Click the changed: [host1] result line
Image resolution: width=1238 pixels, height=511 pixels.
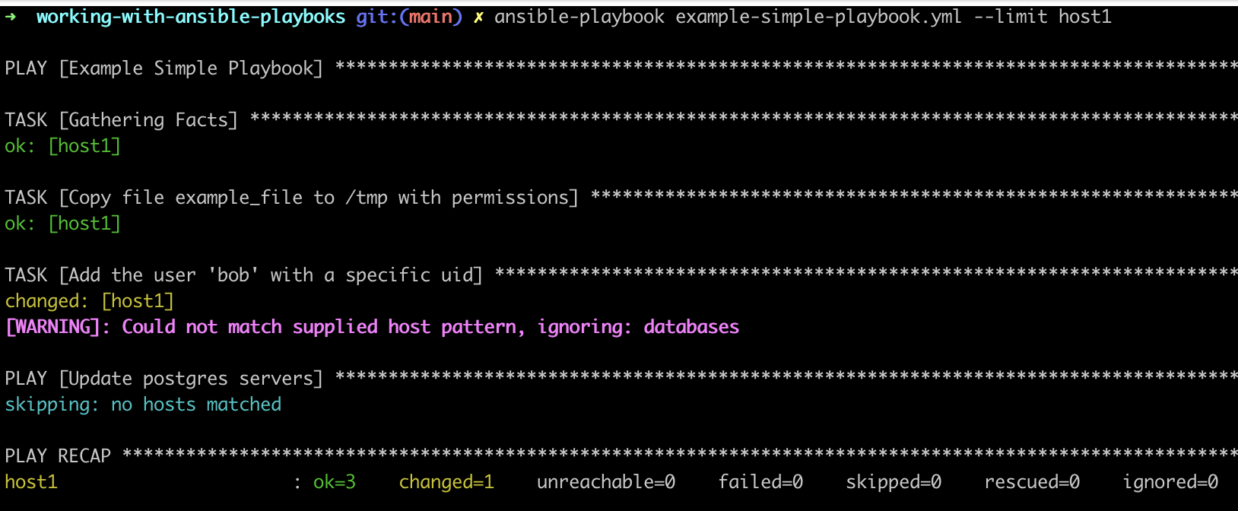90,301
